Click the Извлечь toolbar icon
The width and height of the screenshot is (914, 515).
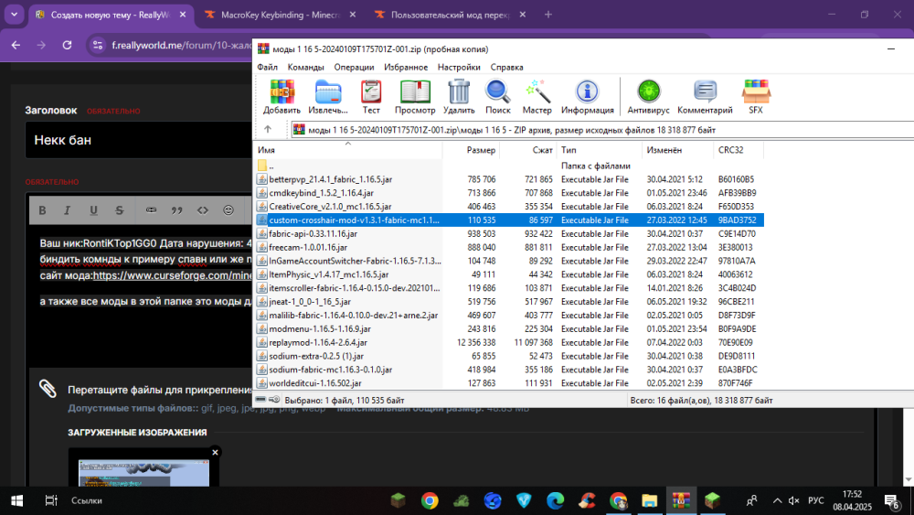[x=327, y=97]
